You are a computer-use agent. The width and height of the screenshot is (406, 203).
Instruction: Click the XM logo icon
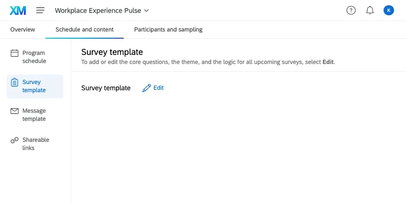point(17,11)
